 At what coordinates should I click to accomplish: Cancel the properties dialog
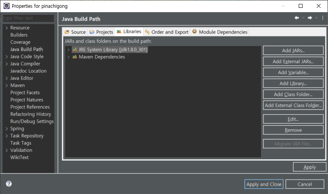pyautogui.click(x=305, y=184)
